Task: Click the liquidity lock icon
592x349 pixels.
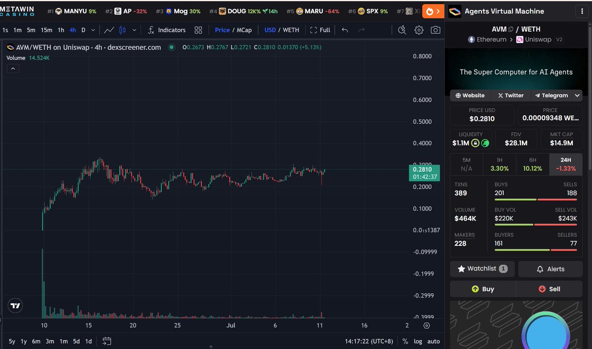Action: [x=475, y=143]
